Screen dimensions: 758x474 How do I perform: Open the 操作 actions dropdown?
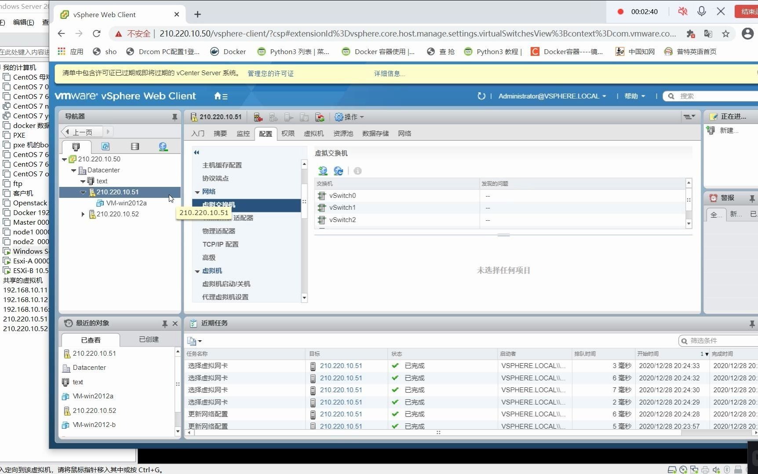(x=350, y=117)
